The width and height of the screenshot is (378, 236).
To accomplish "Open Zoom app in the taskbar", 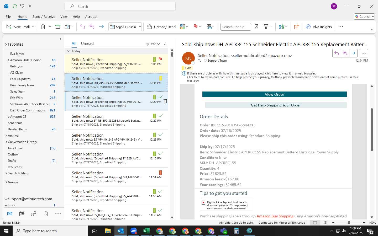I will (x=134, y=231).
